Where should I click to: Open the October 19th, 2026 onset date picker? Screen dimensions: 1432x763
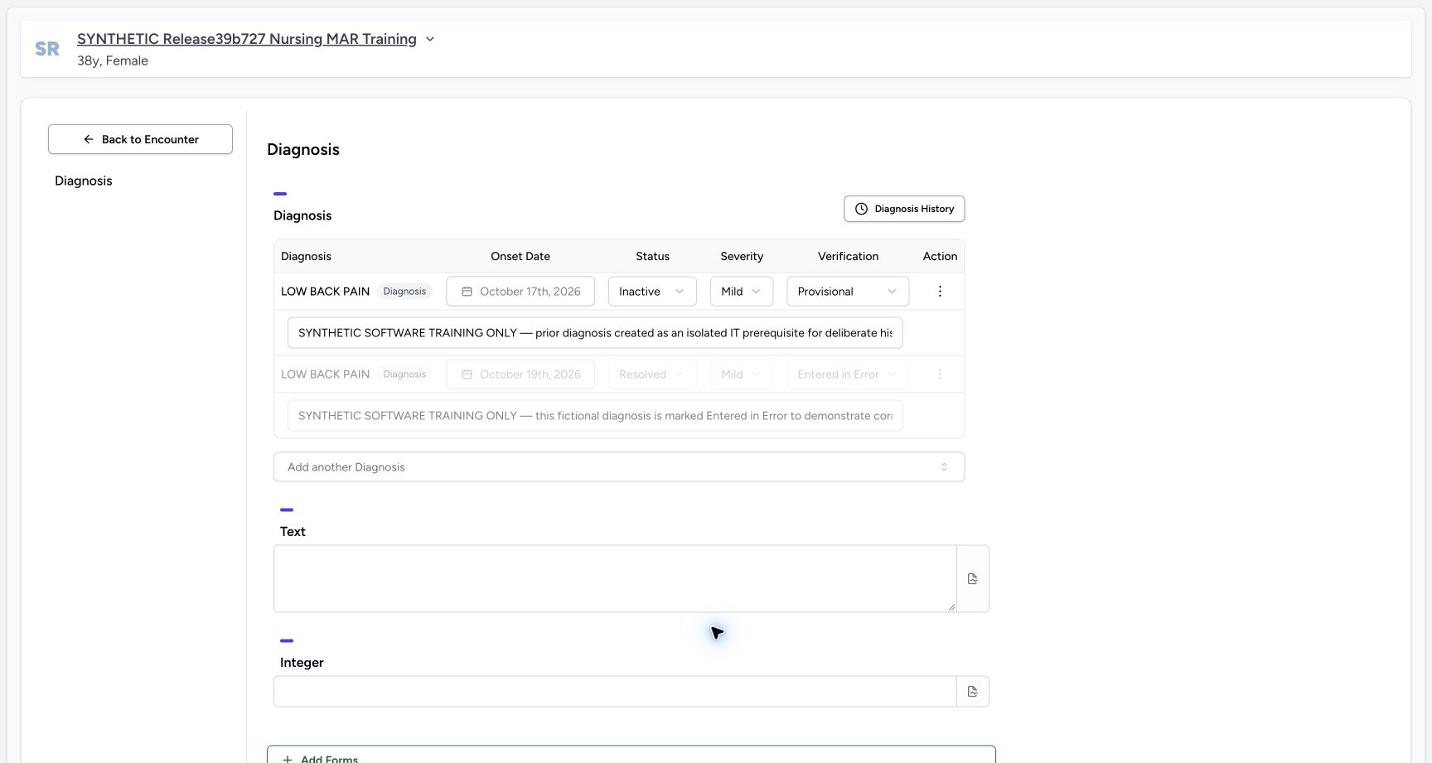point(520,374)
